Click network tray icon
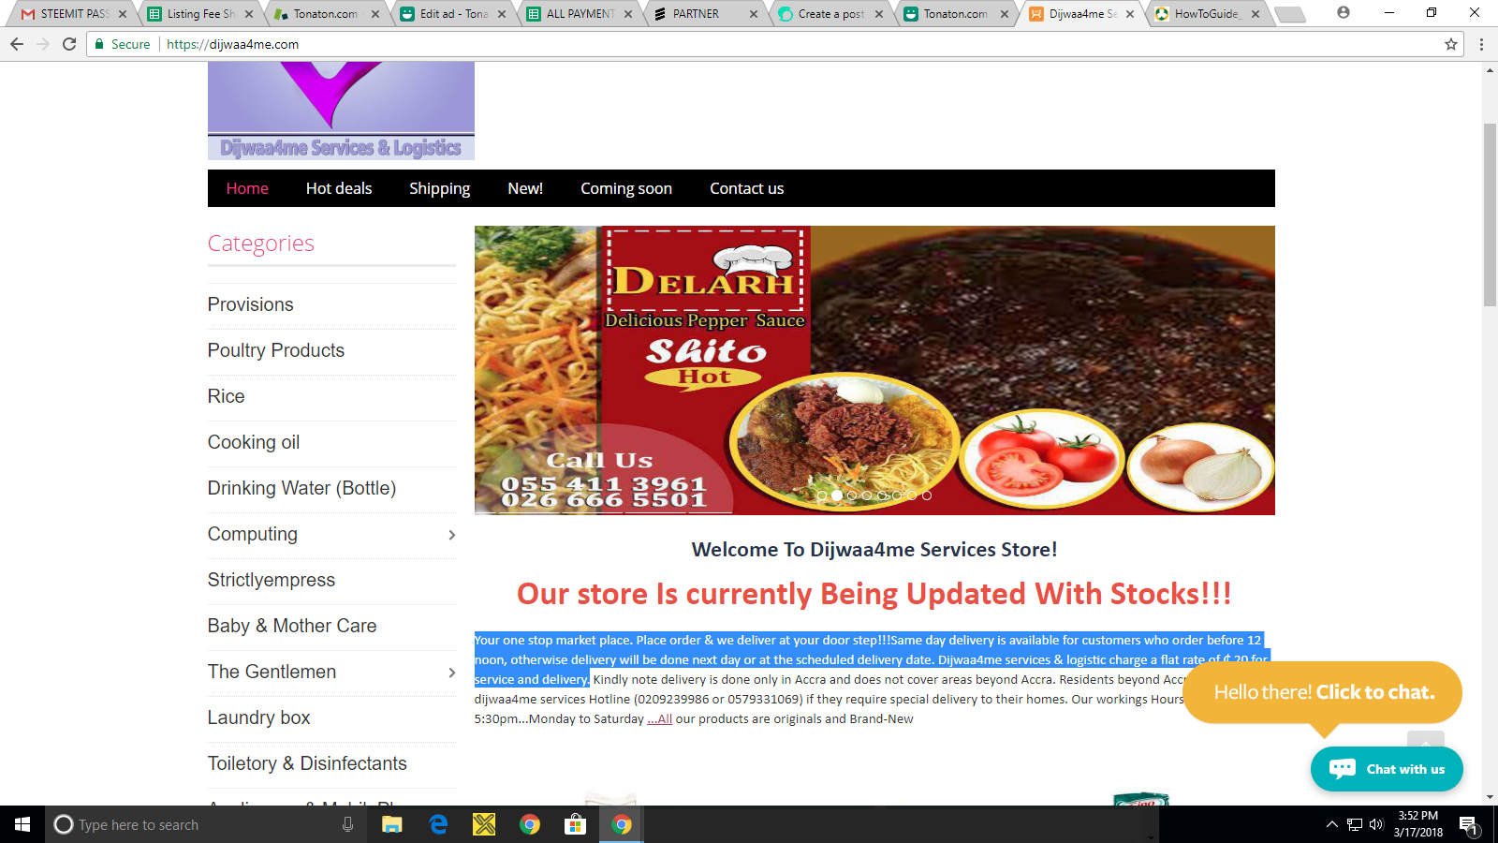The image size is (1498, 843). tap(1355, 824)
